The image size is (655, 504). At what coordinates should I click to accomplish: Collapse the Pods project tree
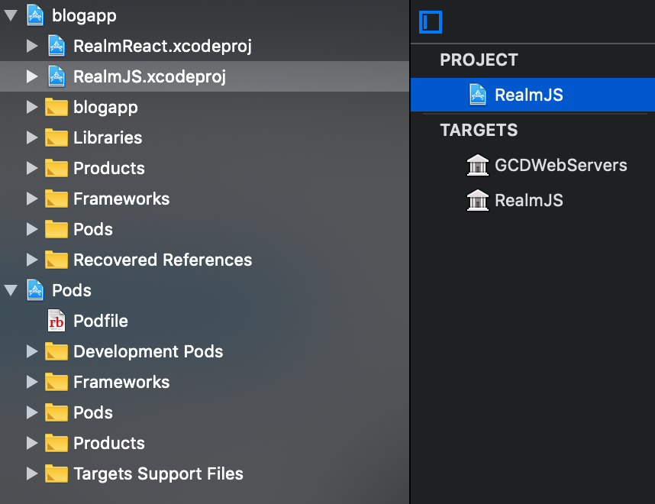[x=11, y=290]
